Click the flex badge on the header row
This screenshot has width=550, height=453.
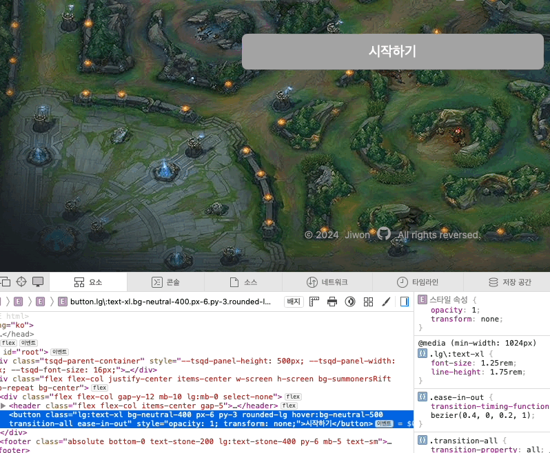[289, 405]
